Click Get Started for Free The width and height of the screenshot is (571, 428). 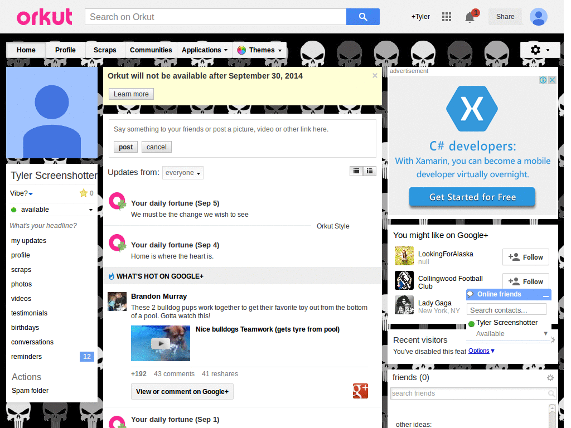click(472, 197)
